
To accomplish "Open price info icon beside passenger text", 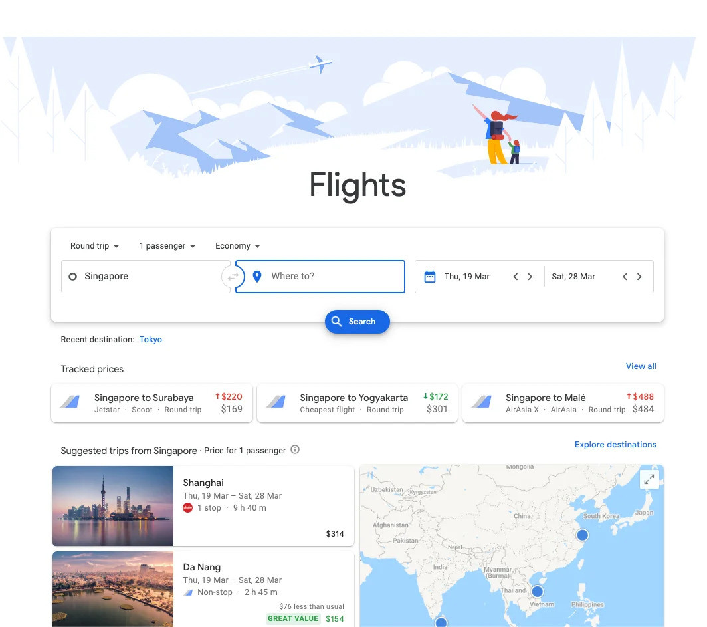I will pyautogui.click(x=295, y=449).
